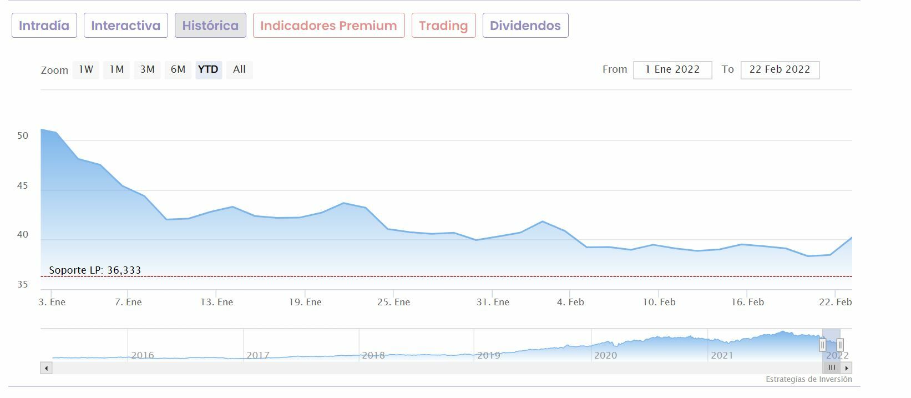The image size is (911, 398).
Task: Click the From date field
Action: point(672,70)
